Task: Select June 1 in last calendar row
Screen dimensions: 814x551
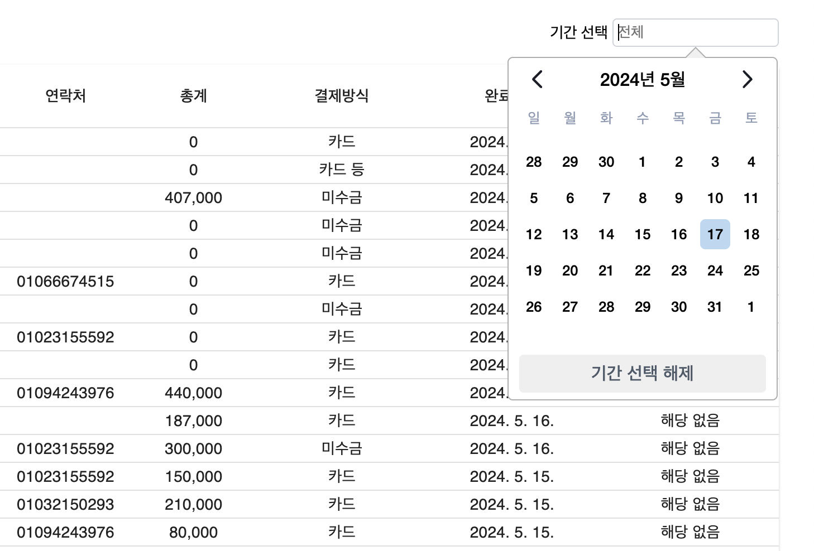Action: point(751,307)
